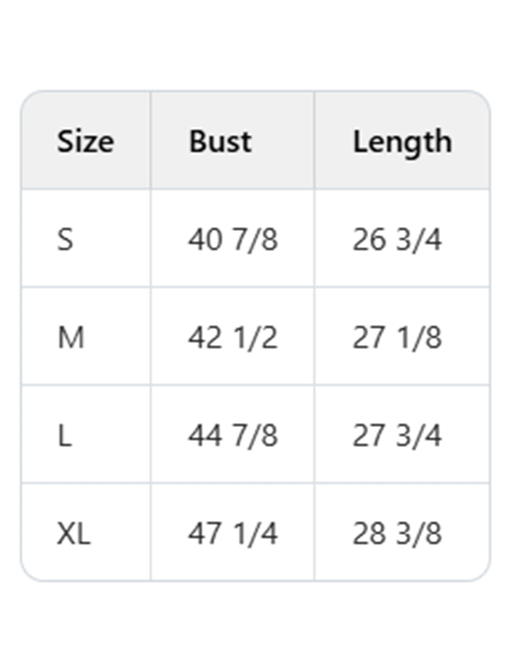Click the 40 7/8 bust value
The image size is (509, 668).
233,240
